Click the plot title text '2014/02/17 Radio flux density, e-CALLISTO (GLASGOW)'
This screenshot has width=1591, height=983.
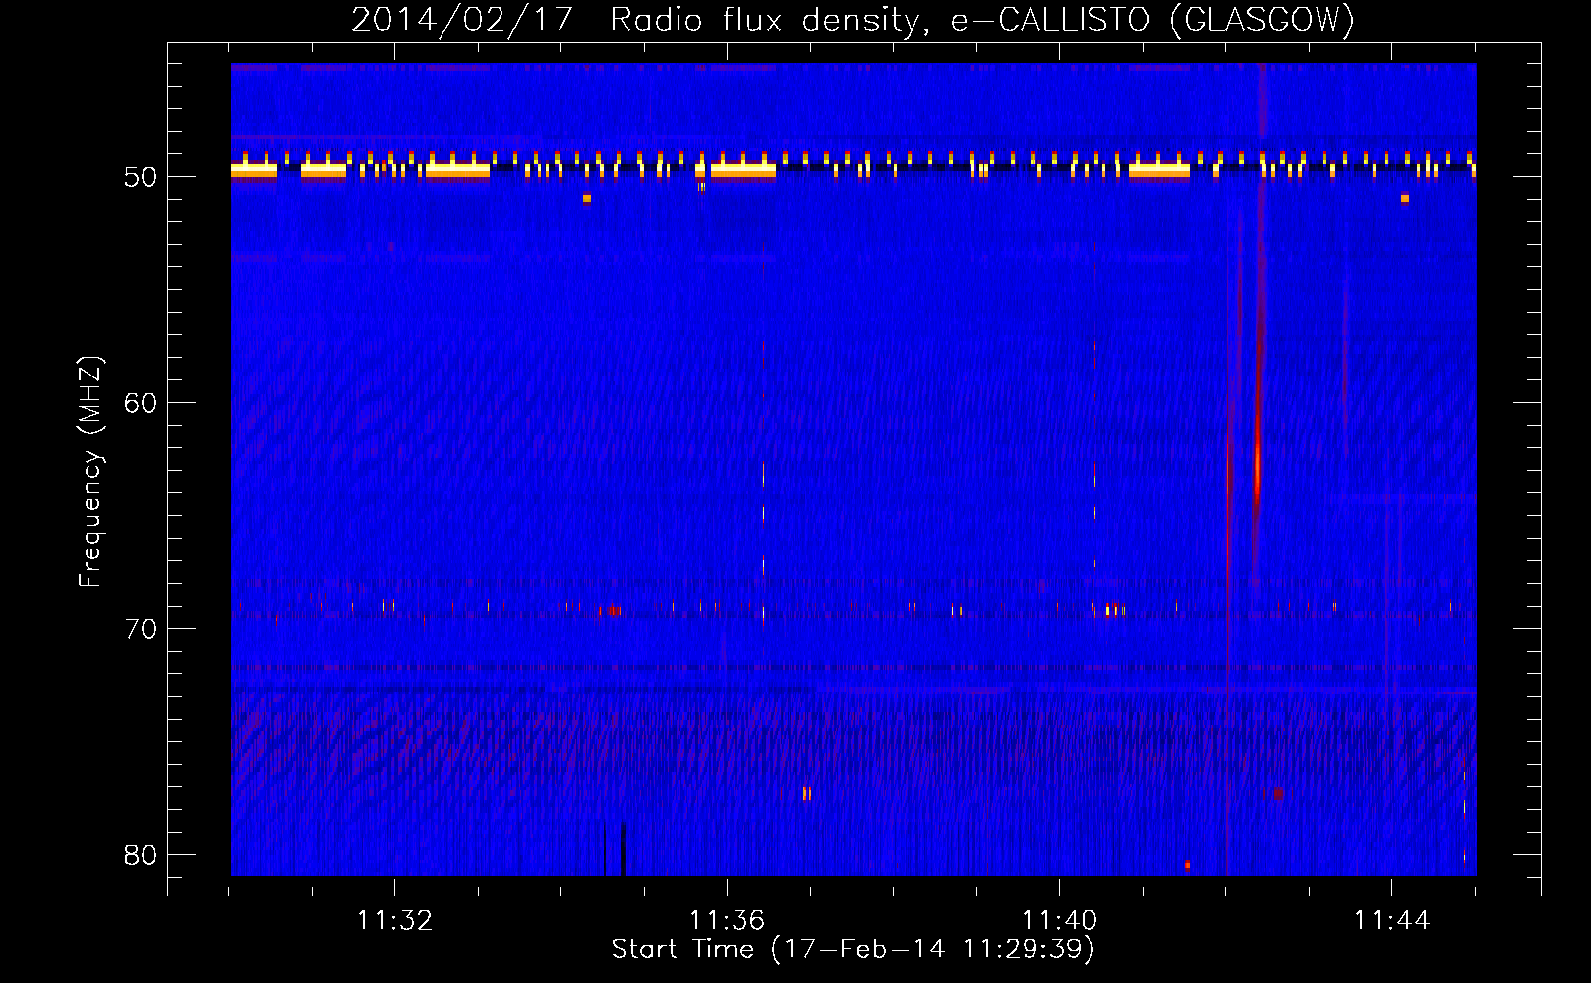(853, 20)
